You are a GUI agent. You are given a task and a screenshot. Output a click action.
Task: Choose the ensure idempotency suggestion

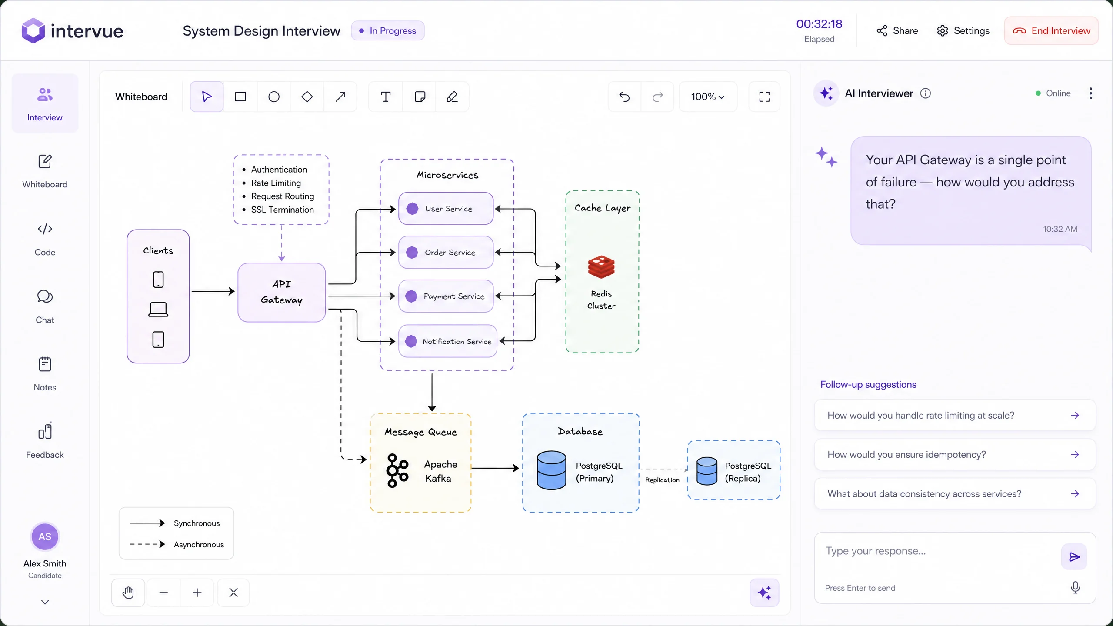tap(955, 454)
